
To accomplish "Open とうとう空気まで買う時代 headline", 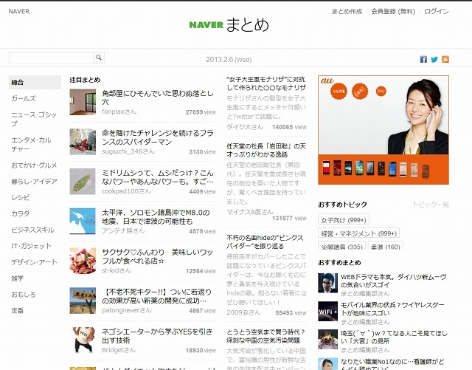I will [x=266, y=336].
